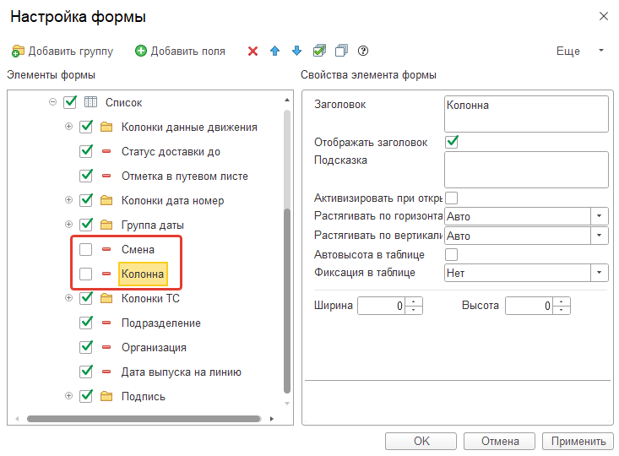619x456 pixels.
Task: Click the Добавить группу label
Action: click(x=71, y=52)
